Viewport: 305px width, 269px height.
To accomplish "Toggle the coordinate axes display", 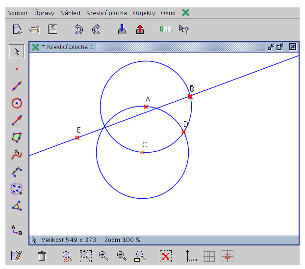I will point(191,256).
